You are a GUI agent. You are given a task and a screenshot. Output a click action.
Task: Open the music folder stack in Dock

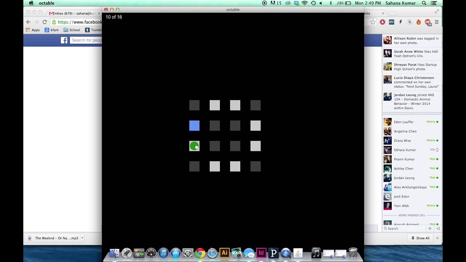tap(316, 253)
